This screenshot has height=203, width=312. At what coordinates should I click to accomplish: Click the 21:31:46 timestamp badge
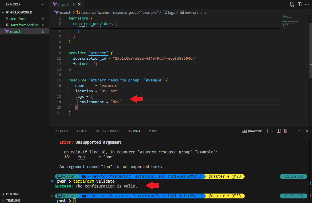294,196
